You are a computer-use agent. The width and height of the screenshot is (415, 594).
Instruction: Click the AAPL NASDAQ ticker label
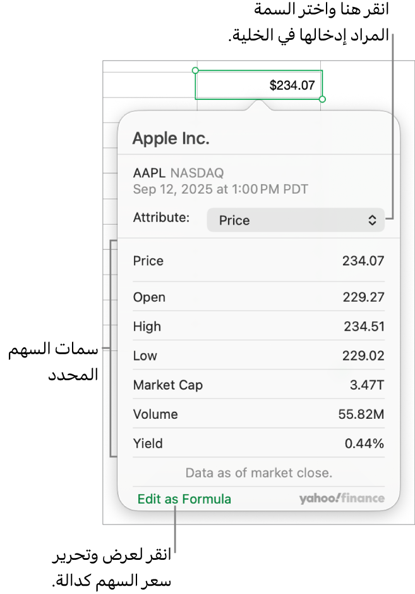[x=179, y=173]
